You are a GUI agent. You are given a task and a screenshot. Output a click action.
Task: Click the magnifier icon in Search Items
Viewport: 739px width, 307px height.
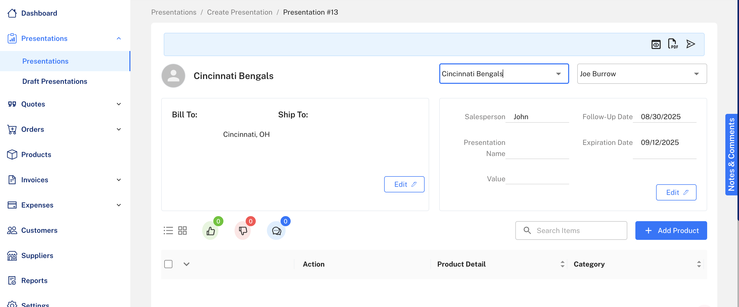[527, 231]
